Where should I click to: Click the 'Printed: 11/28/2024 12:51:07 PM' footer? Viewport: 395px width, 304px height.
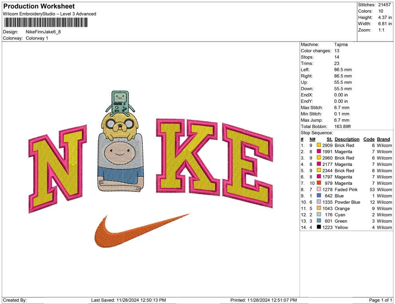[263, 300]
